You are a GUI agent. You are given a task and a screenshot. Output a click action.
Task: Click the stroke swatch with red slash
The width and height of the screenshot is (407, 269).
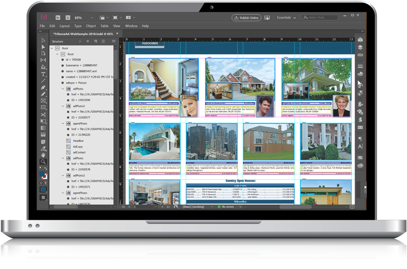pos(45,177)
